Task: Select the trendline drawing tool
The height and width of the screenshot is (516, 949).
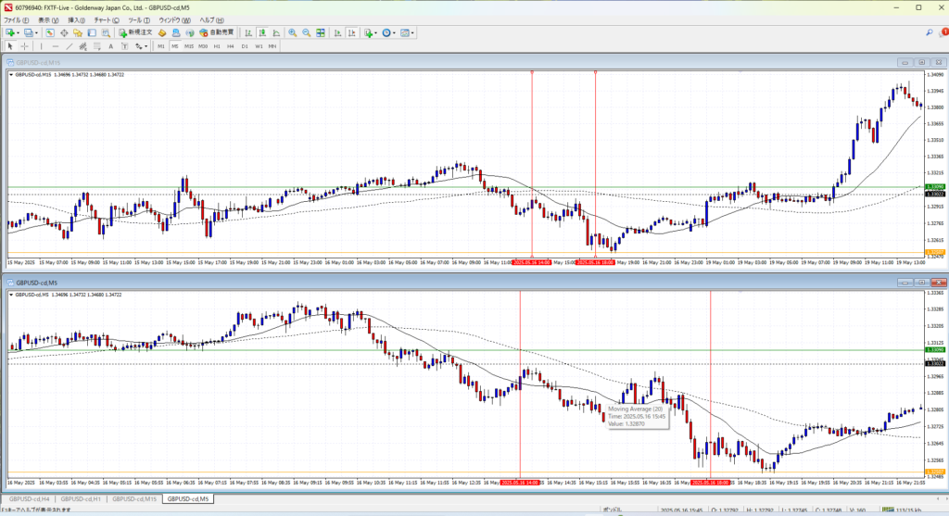Action: (x=71, y=45)
